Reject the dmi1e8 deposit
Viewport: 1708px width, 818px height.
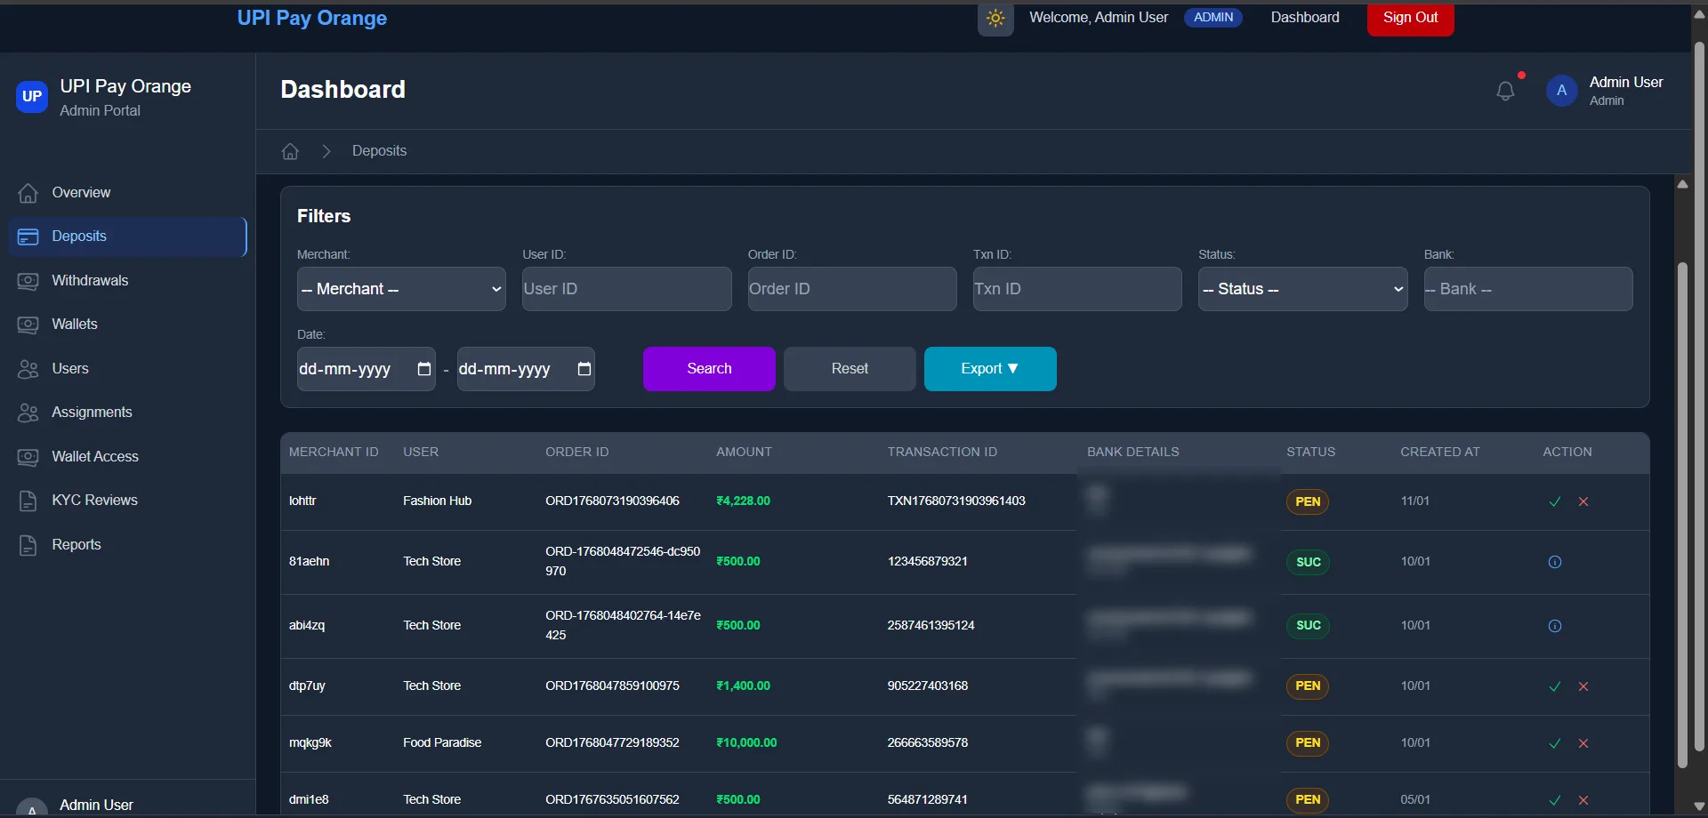click(x=1583, y=800)
